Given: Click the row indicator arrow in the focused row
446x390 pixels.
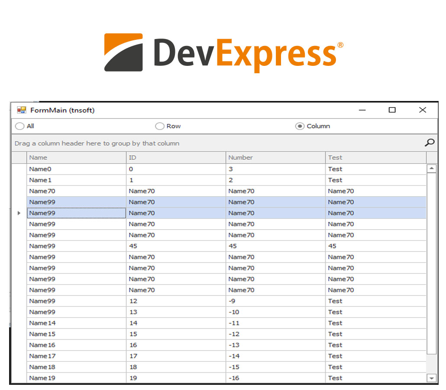Looking at the screenshot, I should pyautogui.click(x=19, y=213).
